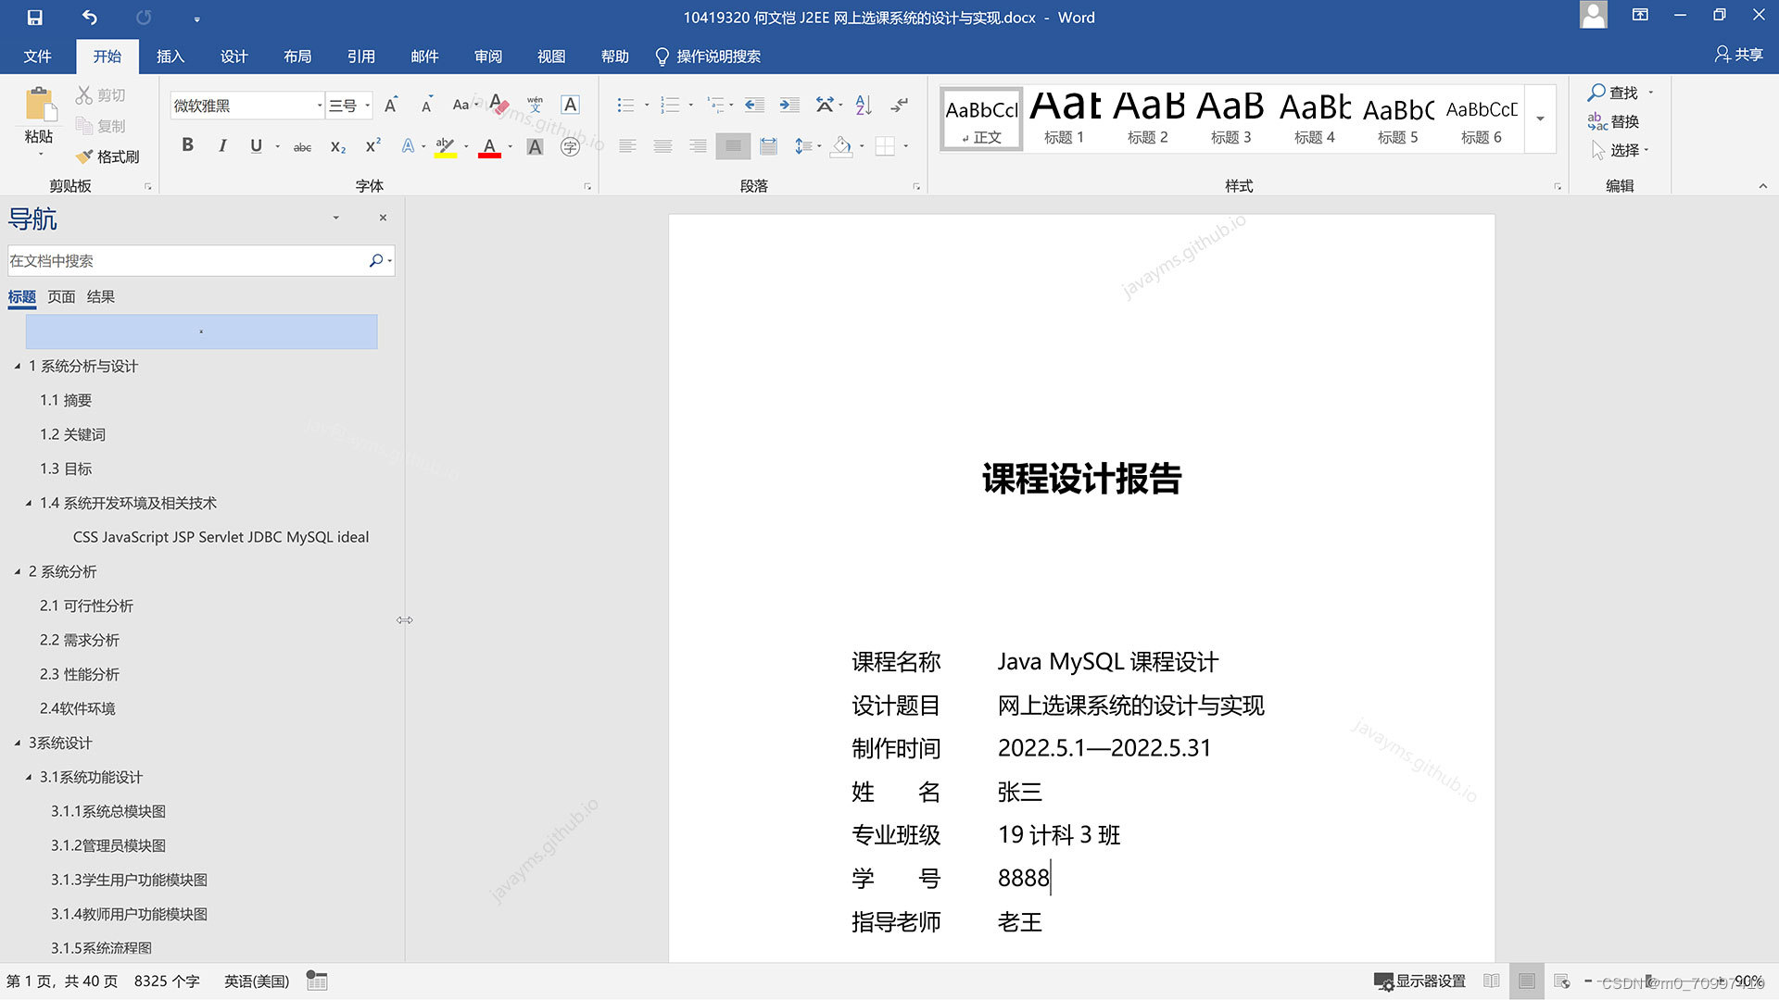The image size is (1779, 1000).
Task: Select the center alignment icon
Action: 662,146
